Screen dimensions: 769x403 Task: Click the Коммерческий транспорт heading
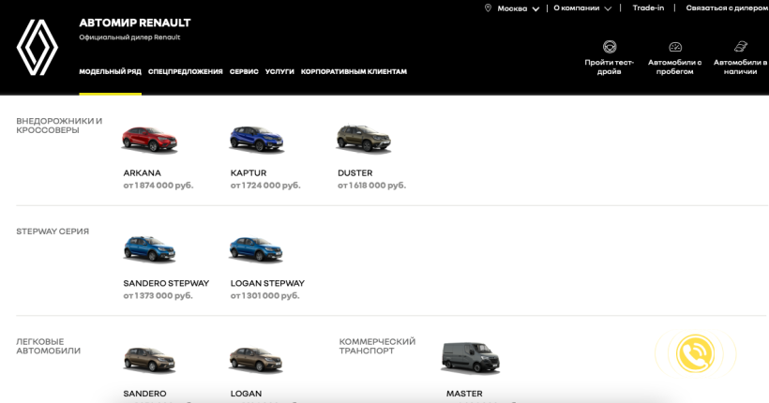pyautogui.click(x=377, y=346)
